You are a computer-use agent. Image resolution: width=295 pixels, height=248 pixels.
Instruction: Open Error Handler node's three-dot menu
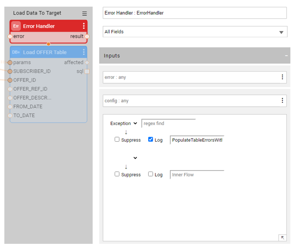point(84,26)
